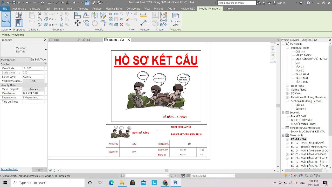The width and height of the screenshot is (332, 187).
Task: Click the Text tool 'A' icon
Action: pyautogui.click(x=67, y=3)
